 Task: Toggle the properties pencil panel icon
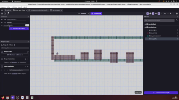[x=153, y=14]
